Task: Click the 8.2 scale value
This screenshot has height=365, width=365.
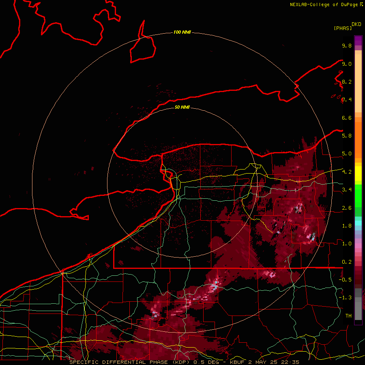Action: point(347,82)
